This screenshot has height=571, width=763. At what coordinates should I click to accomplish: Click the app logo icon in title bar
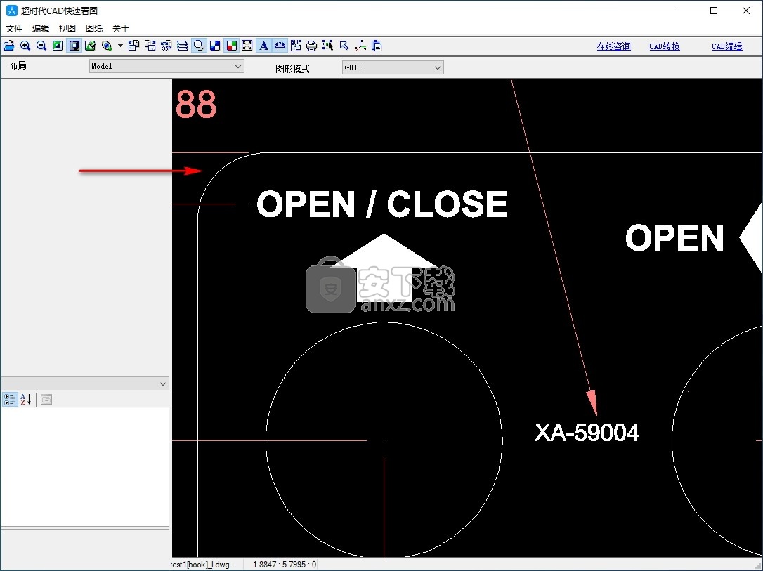pyautogui.click(x=11, y=11)
